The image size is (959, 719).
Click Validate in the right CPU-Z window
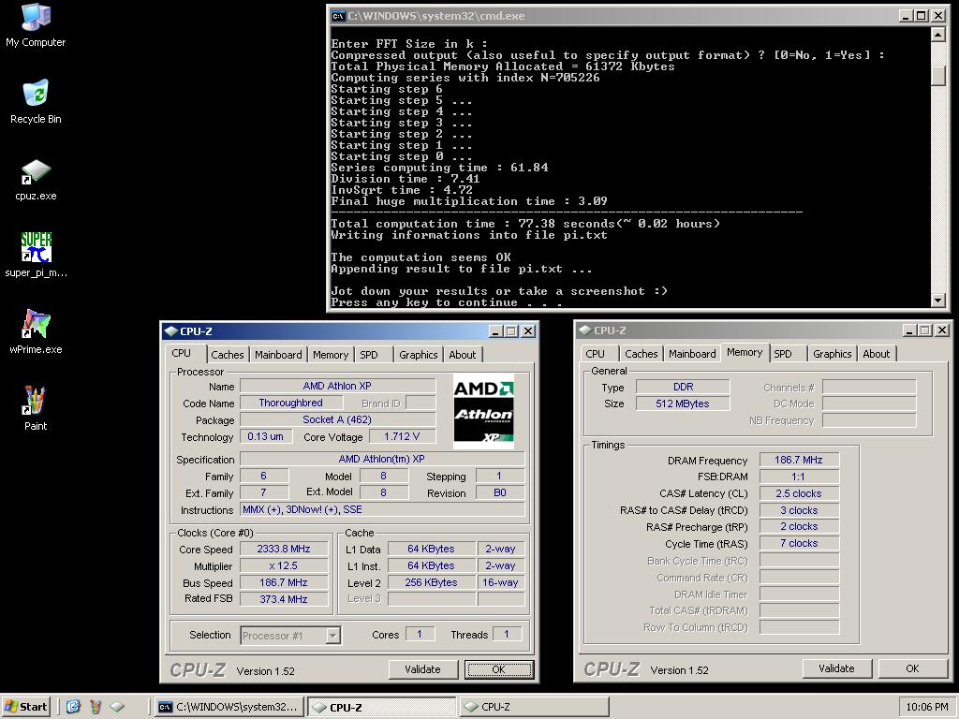836,668
